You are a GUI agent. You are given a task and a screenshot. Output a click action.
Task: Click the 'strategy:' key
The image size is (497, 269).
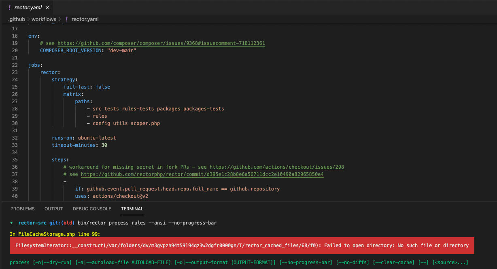click(65, 80)
